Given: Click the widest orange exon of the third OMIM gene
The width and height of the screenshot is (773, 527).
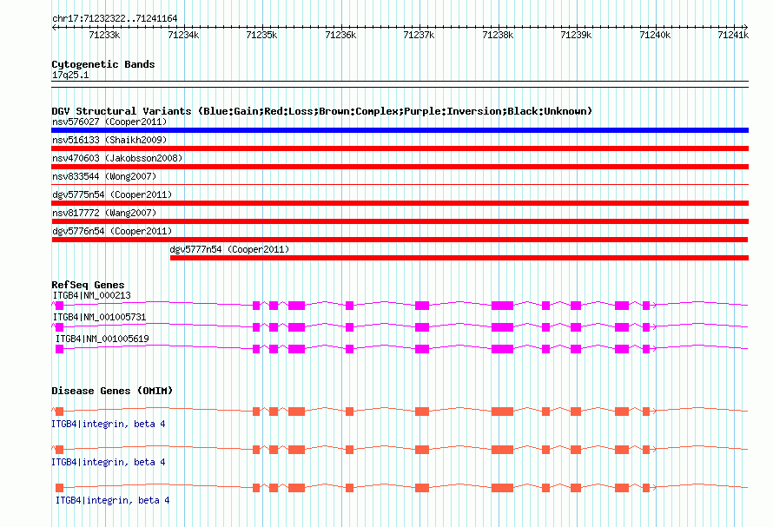Looking at the screenshot, I should tap(502, 488).
